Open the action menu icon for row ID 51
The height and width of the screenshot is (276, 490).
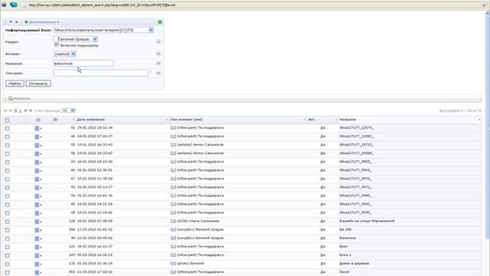pyautogui.click(x=38, y=128)
